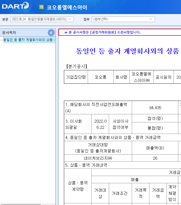Click the 거래조건 column header

(120, 193)
